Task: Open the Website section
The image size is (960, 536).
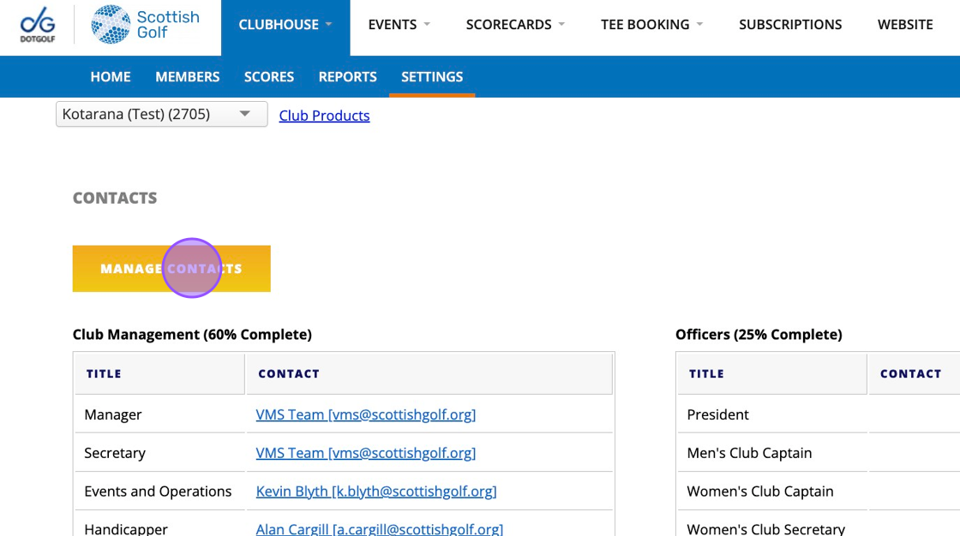Action: click(x=905, y=25)
